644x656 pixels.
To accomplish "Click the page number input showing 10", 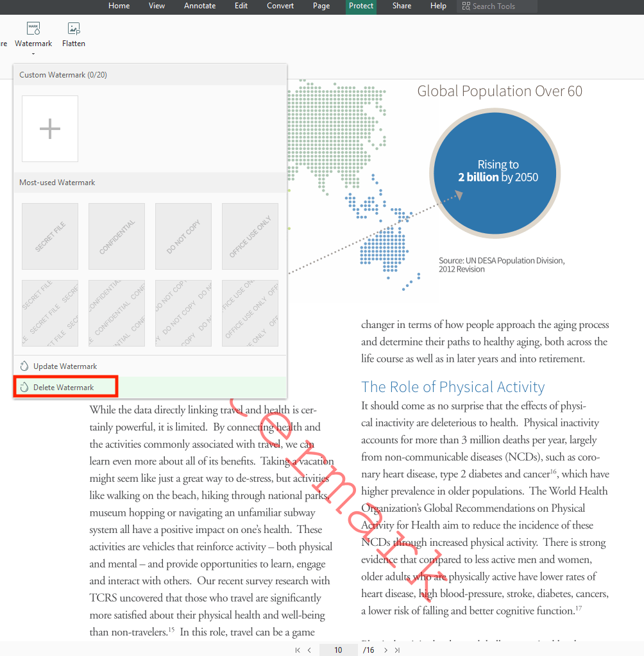I will (338, 650).
